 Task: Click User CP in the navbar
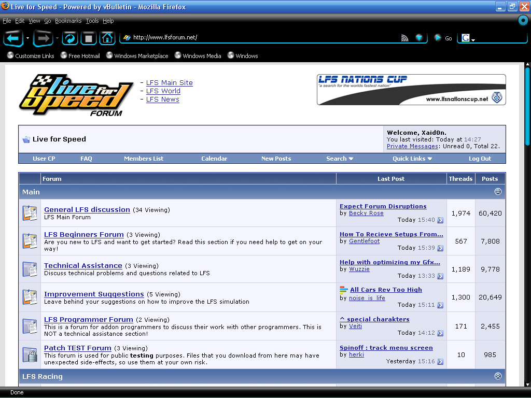44,159
